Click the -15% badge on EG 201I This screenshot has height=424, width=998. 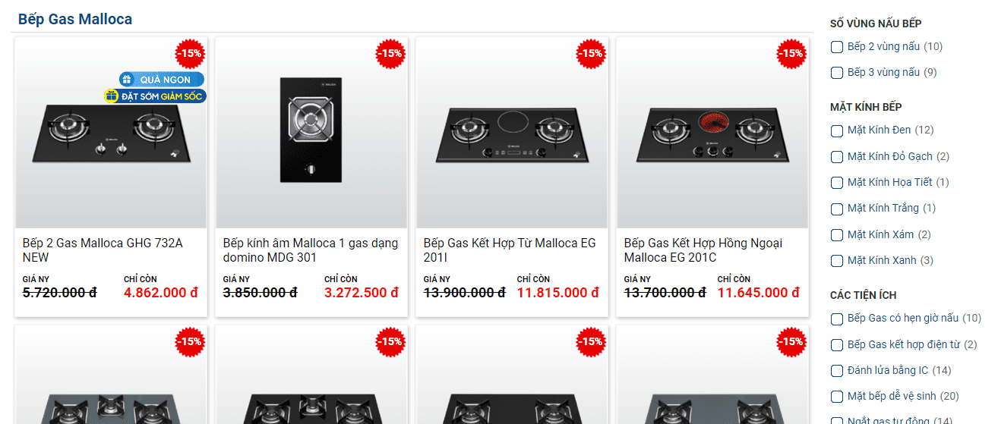tap(591, 53)
